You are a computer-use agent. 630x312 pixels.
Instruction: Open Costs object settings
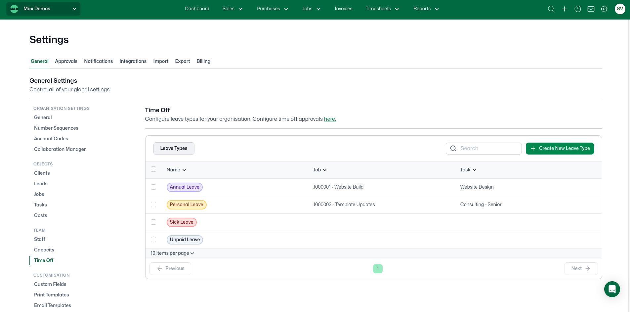point(41,215)
